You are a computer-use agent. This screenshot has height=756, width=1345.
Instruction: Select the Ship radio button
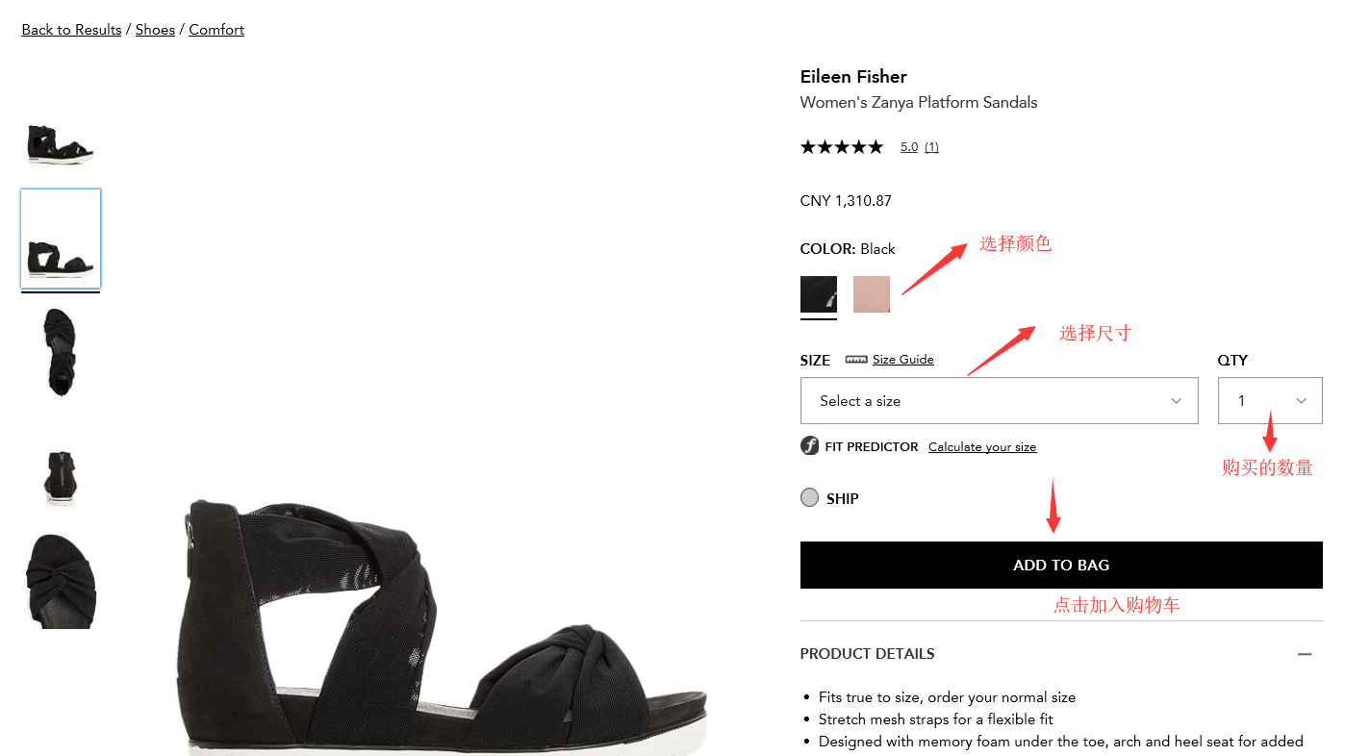click(x=810, y=498)
